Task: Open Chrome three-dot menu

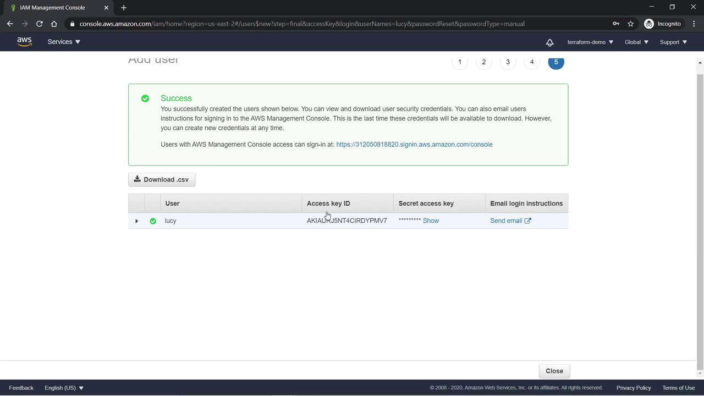Action: click(x=694, y=24)
